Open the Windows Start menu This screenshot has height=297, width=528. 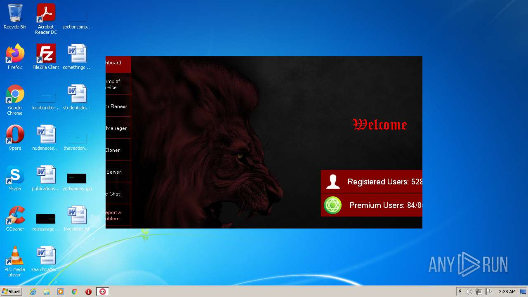11,291
